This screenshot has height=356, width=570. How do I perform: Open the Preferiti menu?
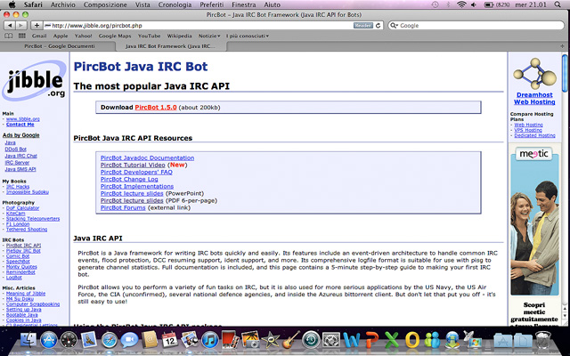(212, 4)
